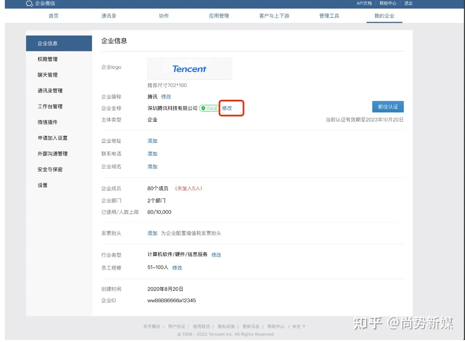Open the 首页 tab
Screen dimensions: 465x342
click(x=53, y=16)
